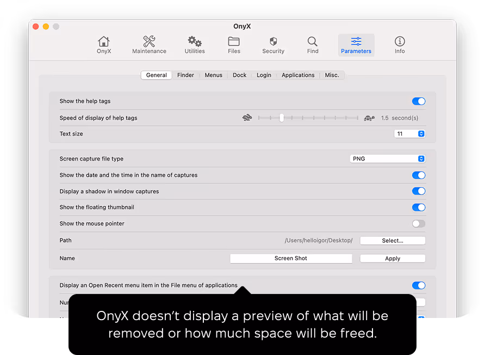Click the Select... path button
The width and height of the screenshot is (485, 355).
click(x=393, y=241)
